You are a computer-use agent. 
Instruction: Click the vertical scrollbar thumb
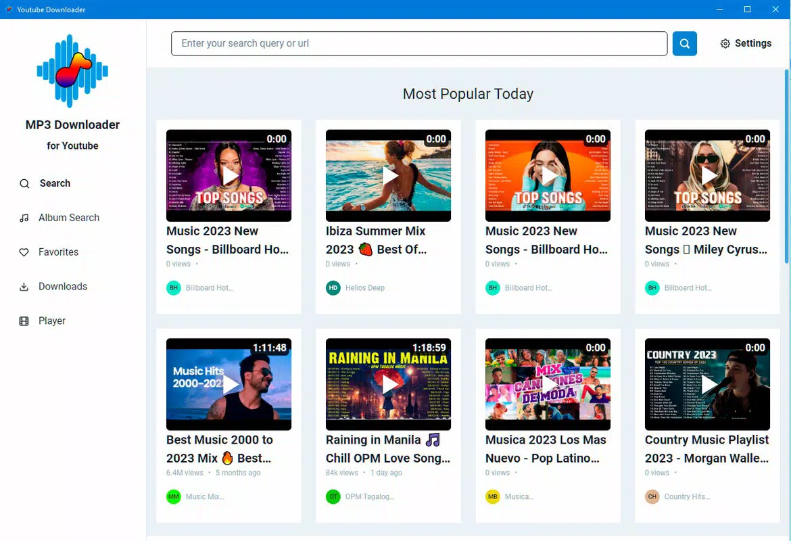pyautogui.click(x=787, y=166)
